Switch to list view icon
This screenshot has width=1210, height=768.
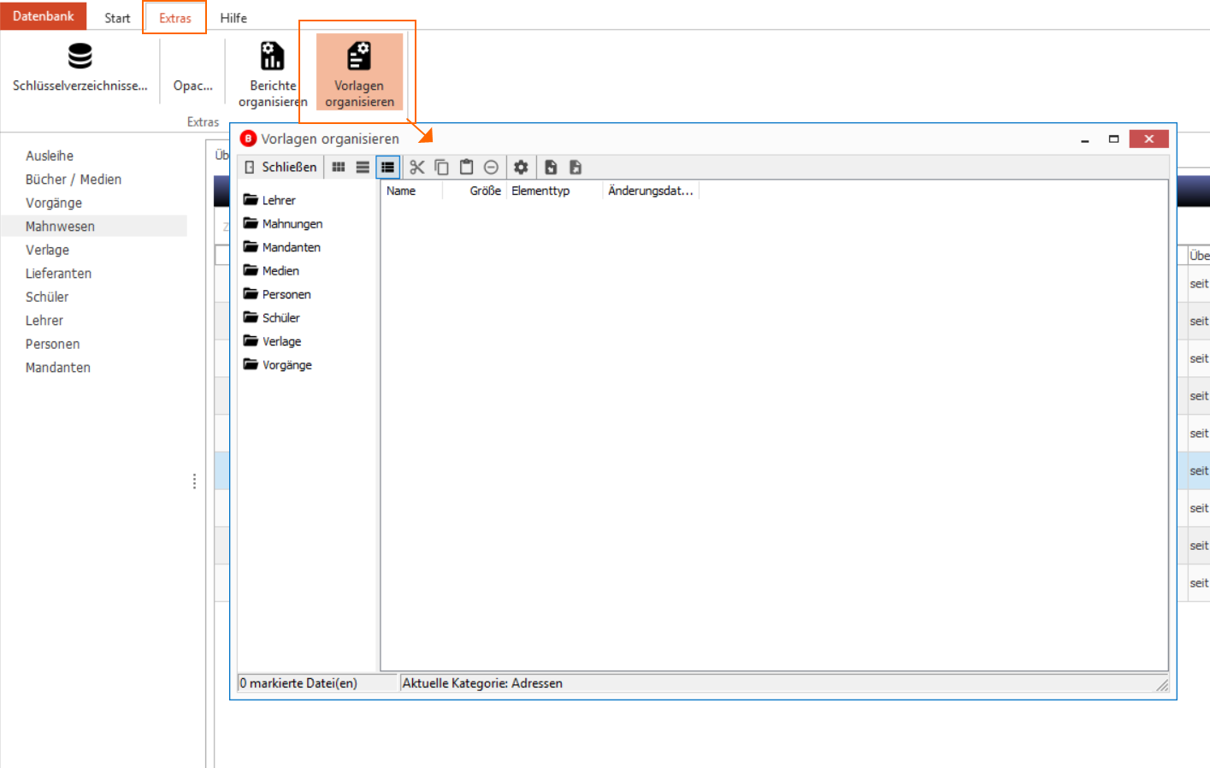(363, 167)
